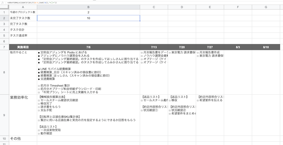The image size is (283, 145).
Task: Select column D header
Action: point(182,7)
